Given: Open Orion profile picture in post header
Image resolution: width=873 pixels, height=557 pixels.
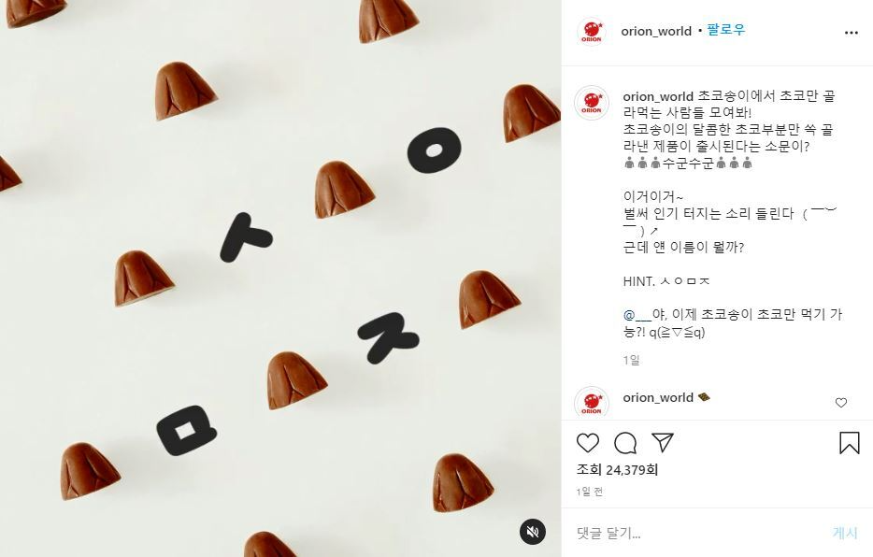Looking at the screenshot, I should pos(592,32).
